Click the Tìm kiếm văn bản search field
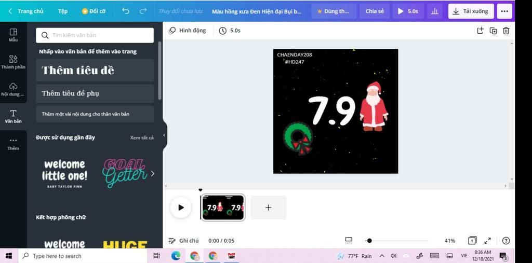The height and width of the screenshot is (263, 532). point(95,35)
